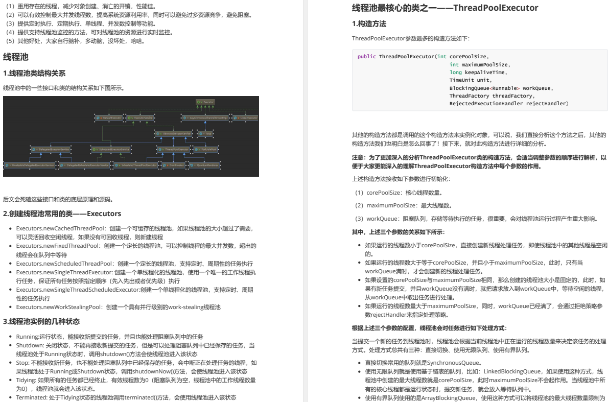Click item (2) 可以有效控制最大并发线程数
Image resolution: width=608 pixels, height=402 pixels.
pyautogui.click(x=129, y=15)
